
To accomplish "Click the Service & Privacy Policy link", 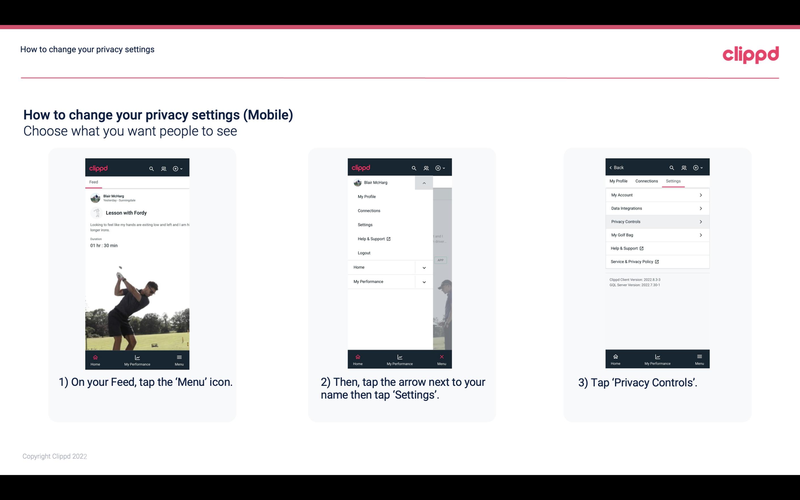I will click(x=633, y=261).
